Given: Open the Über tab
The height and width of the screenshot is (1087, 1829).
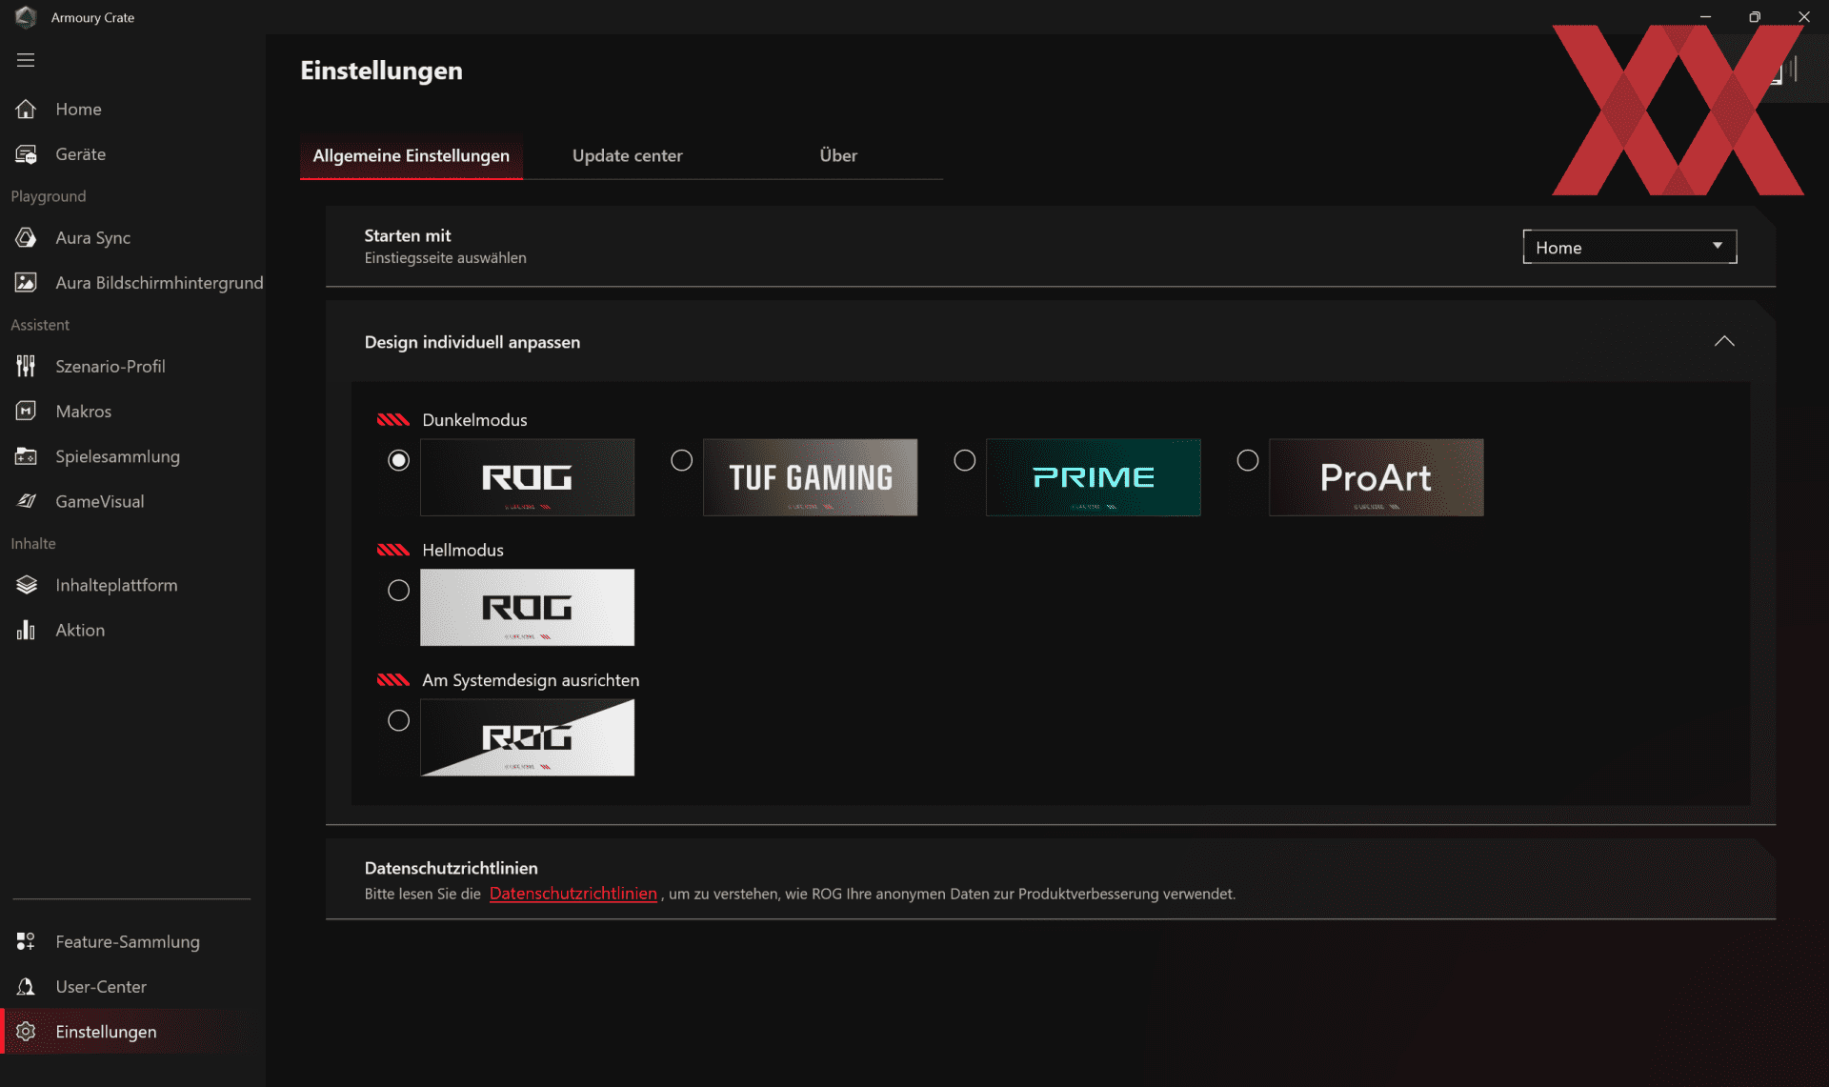Looking at the screenshot, I should [838, 155].
